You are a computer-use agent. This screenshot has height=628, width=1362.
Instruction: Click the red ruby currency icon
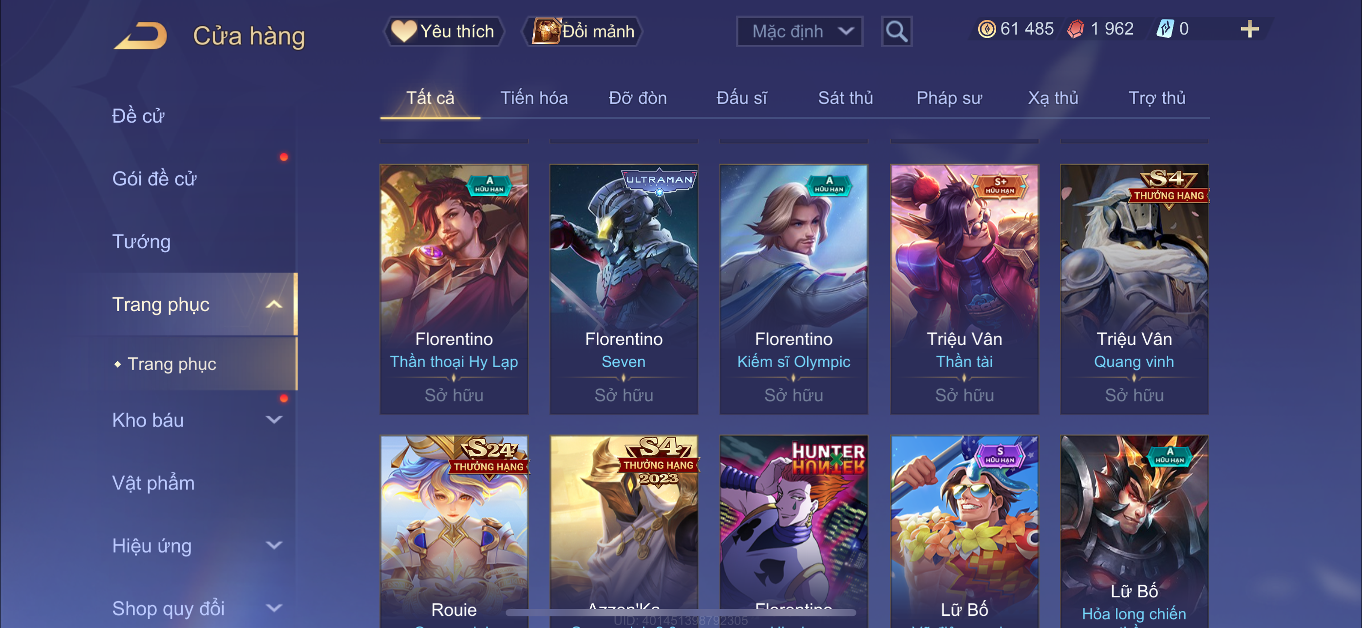click(x=1076, y=29)
